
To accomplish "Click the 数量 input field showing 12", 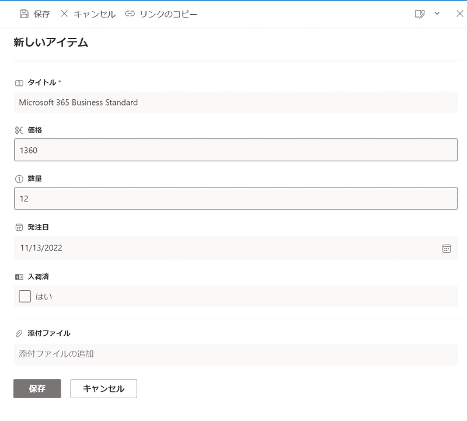I will point(235,199).
